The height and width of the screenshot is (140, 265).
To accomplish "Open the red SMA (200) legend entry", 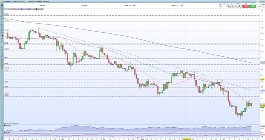I will pos(17,9).
